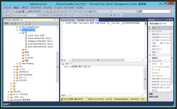
Task: Expand the dbo.SimpleProduct table node
Action: pos(17,27)
